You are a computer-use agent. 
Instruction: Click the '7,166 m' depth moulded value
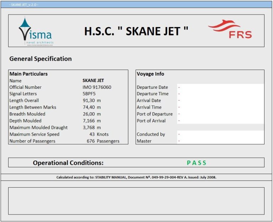pos(92,121)
